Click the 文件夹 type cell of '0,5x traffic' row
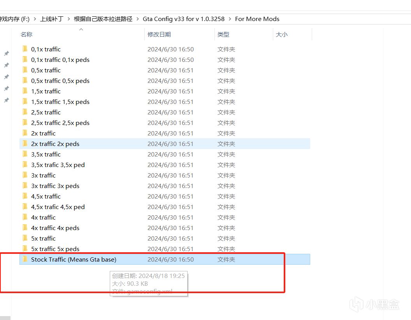Screen dimensions: 411x320 coord(226,70)
